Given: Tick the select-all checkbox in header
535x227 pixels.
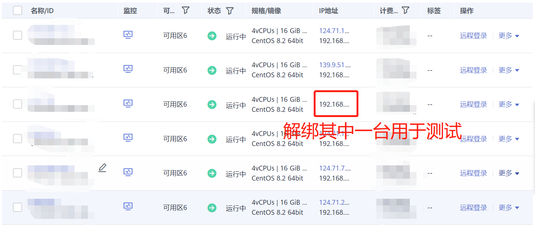Looking at the screenshot, I should [x=18, y=10].
